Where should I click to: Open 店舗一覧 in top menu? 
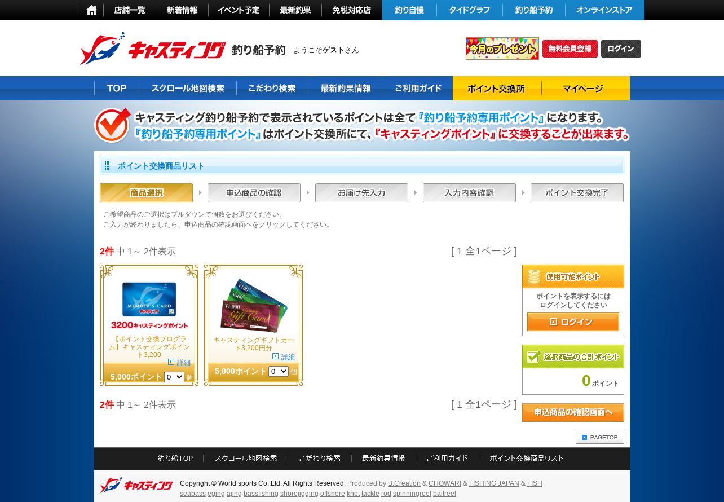pyautogui.click(x=130, y=10)
